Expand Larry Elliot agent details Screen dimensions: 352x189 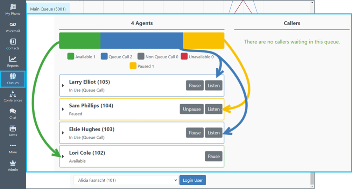coord(63,85)
